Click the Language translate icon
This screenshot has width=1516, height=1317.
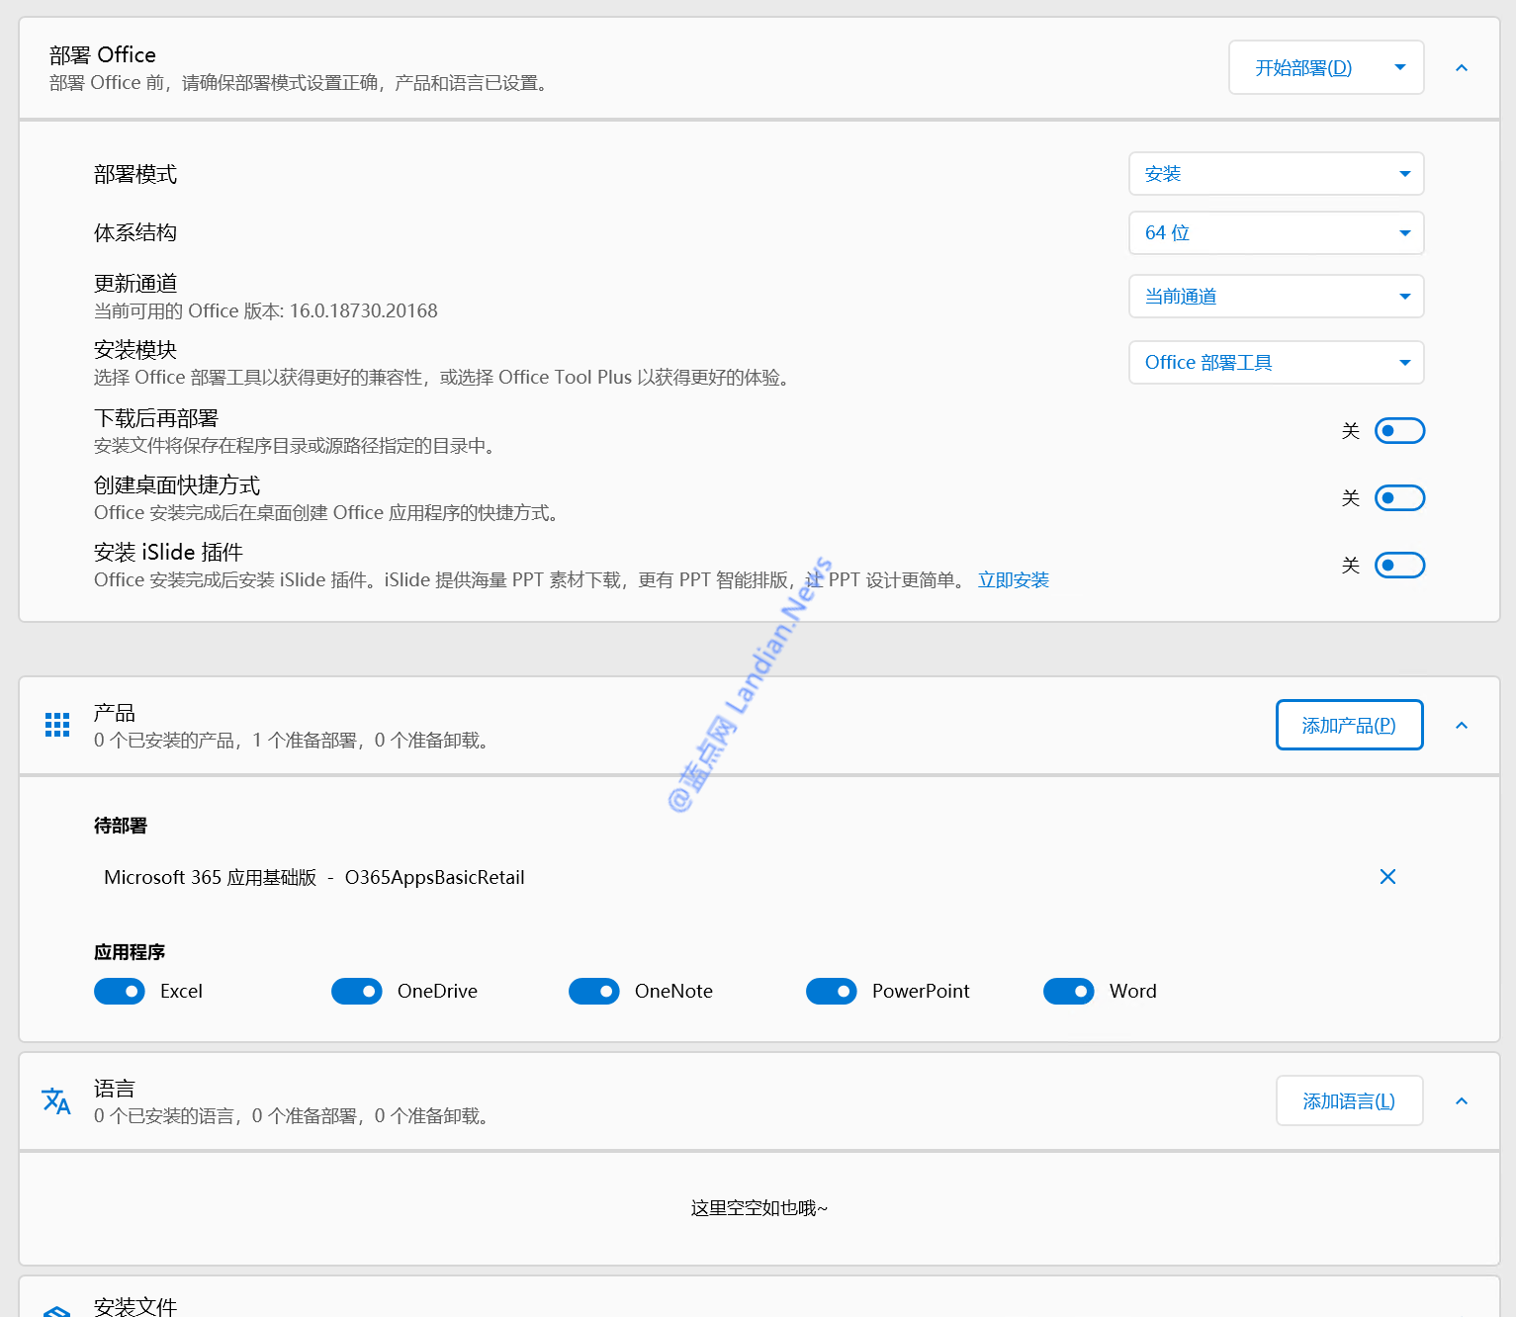tap(56, 1100)
